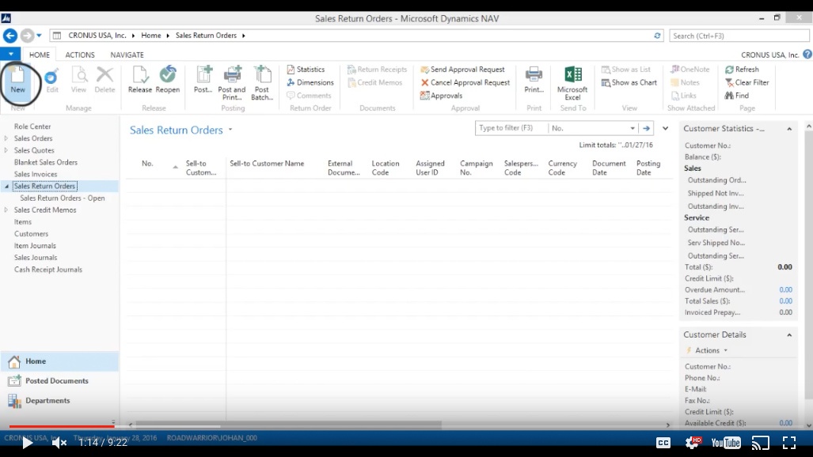
Task: Expand the filter pane chevron
Action: (x=665, y=128)
